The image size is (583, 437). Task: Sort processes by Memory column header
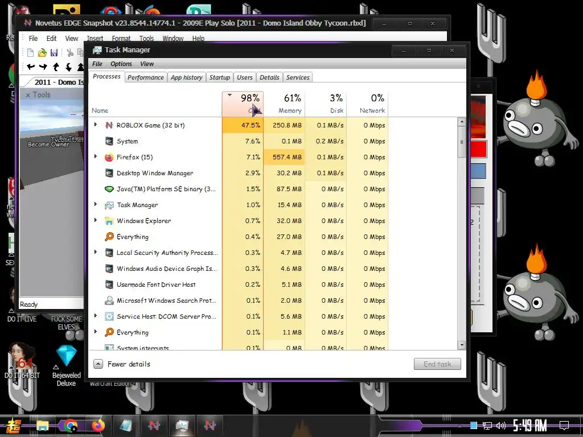tap(285, 104)
